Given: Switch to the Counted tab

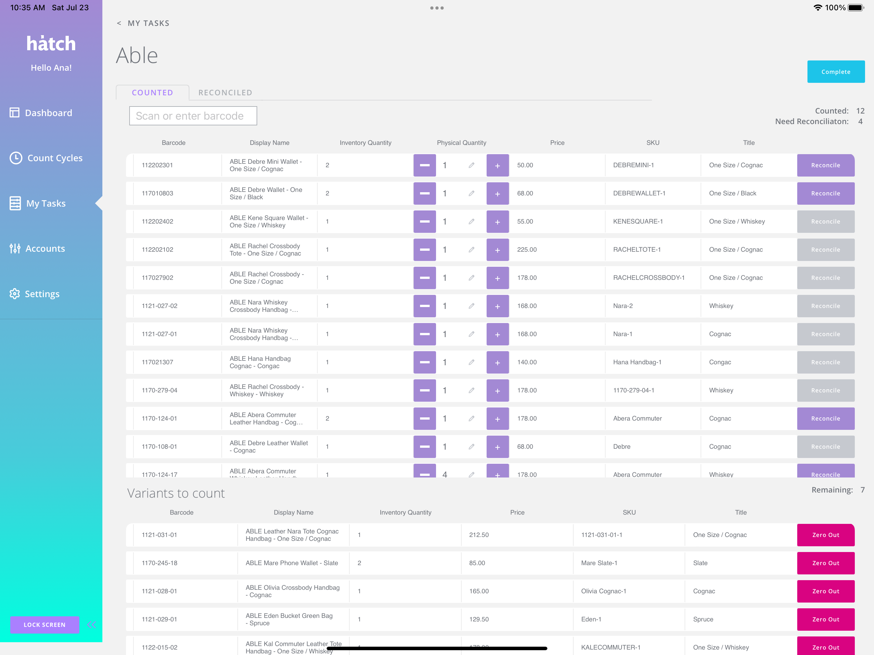Looking at the screenshot, I should click(x=153, y=92).
